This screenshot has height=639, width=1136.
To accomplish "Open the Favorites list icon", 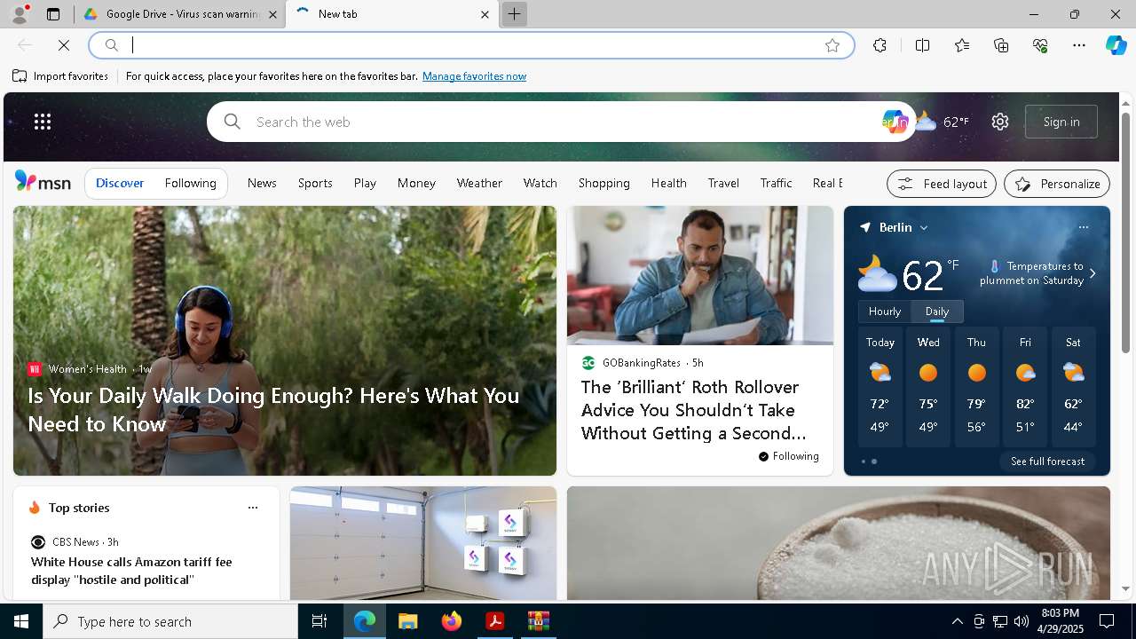I will tap(962, 45).
